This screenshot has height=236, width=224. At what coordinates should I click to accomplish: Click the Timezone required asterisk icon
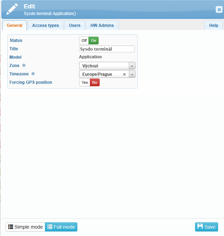click(33, 74)
